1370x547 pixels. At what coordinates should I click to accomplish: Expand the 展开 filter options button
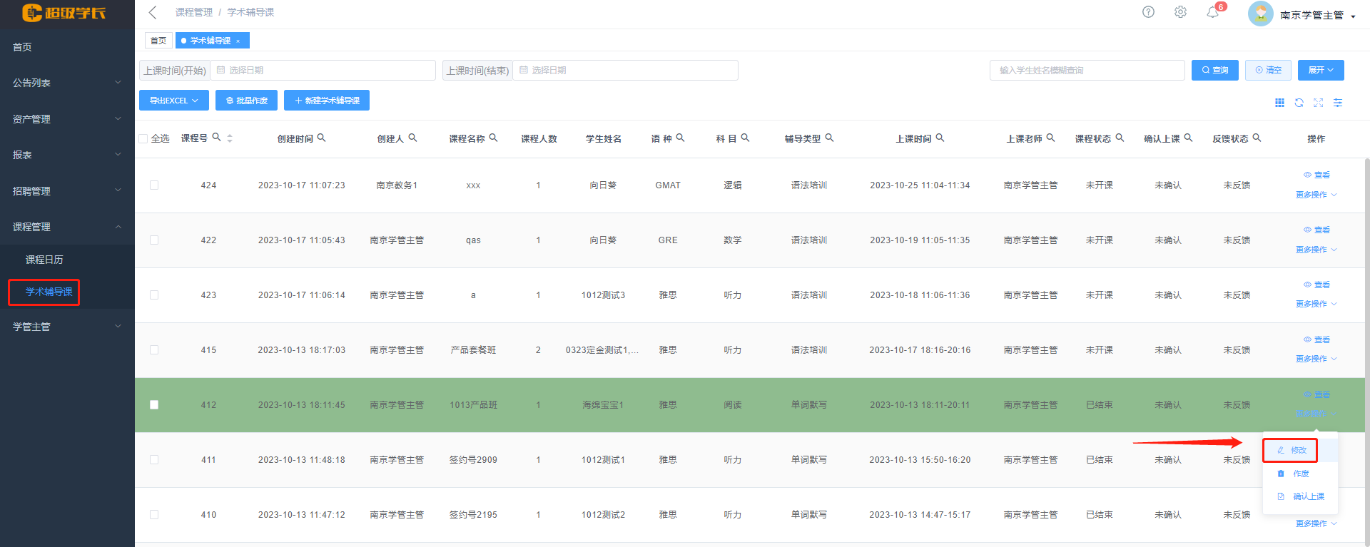[1320, 70]
